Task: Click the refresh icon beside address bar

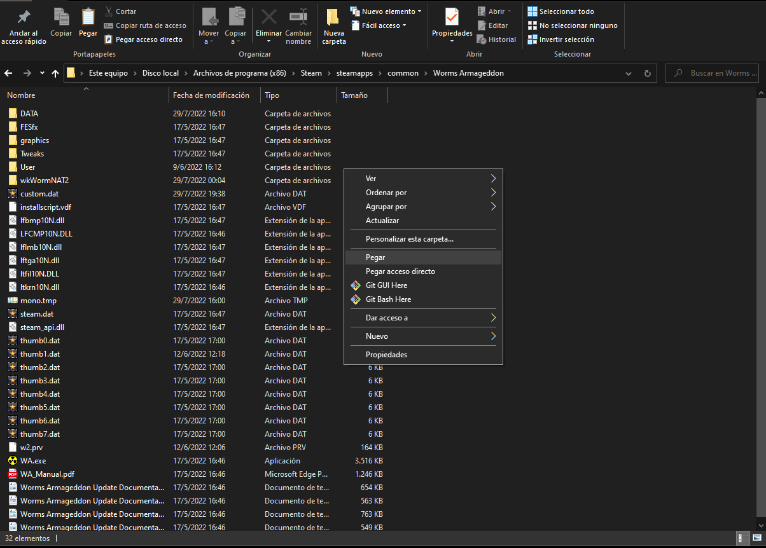Action: 648,73
